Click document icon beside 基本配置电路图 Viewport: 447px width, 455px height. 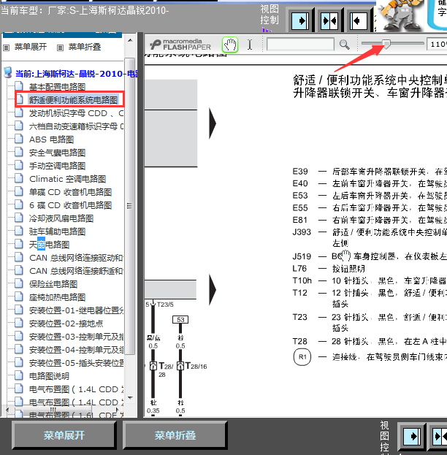click(x=19, y=86)
